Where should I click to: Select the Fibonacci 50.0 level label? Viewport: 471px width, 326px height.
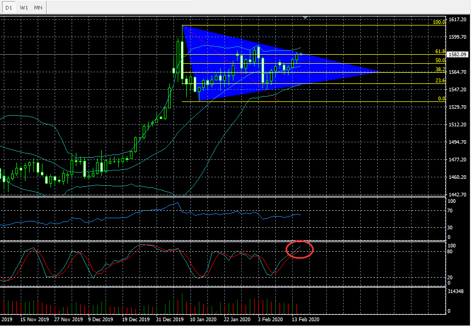(x=440, y=61)
